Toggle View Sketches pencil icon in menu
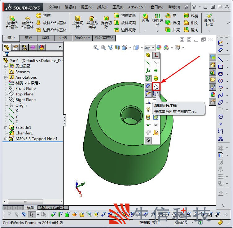Image resolution: width=233 pixels, height=228 pixels. (148, 94)
